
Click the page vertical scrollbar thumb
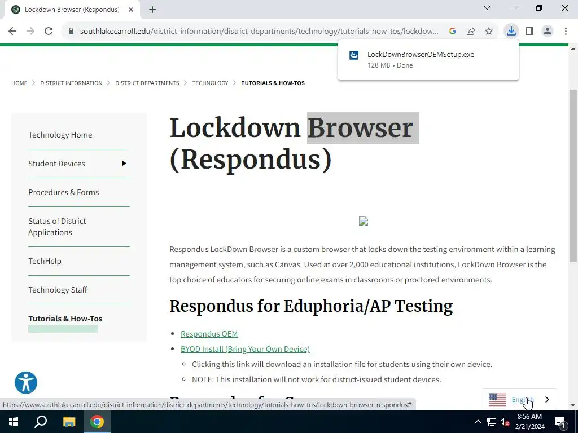pyautogui.click(x=573, y=176)
